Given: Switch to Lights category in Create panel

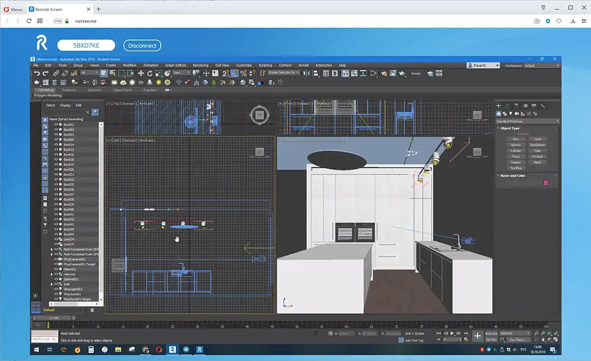Looking at the screenshot, I should [x=510, y=114].
